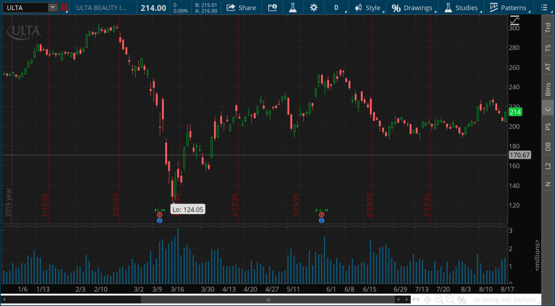Click the 4/17/20 expiration marker line
The image size is (555, 306).
coord(238,120)
